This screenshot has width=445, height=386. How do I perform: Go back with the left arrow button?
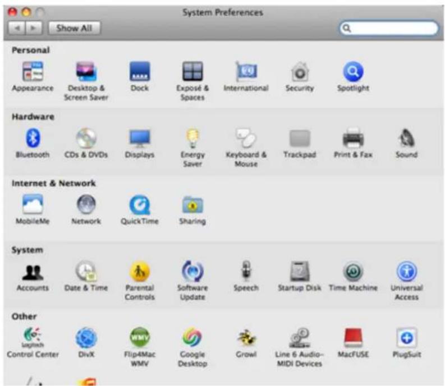click(17, 28)
